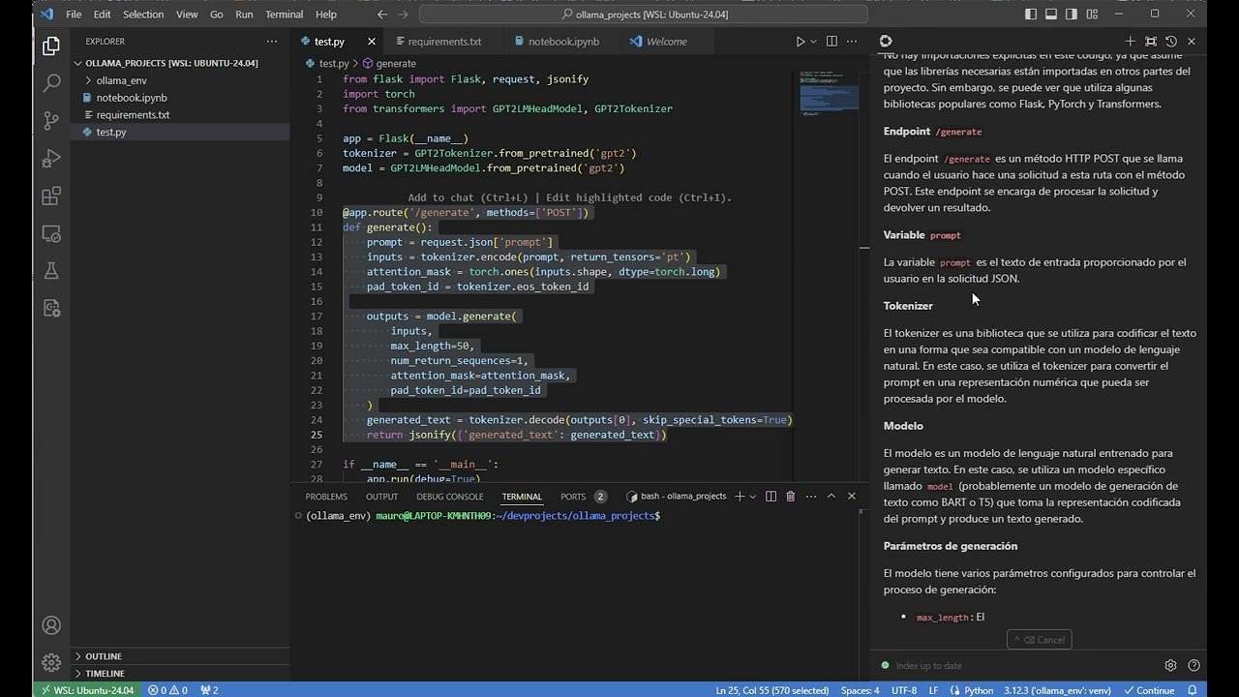The height and width of the screenshot is (697, 1239).
Task: Run the Python file with play button
Action: coord(800,42)
